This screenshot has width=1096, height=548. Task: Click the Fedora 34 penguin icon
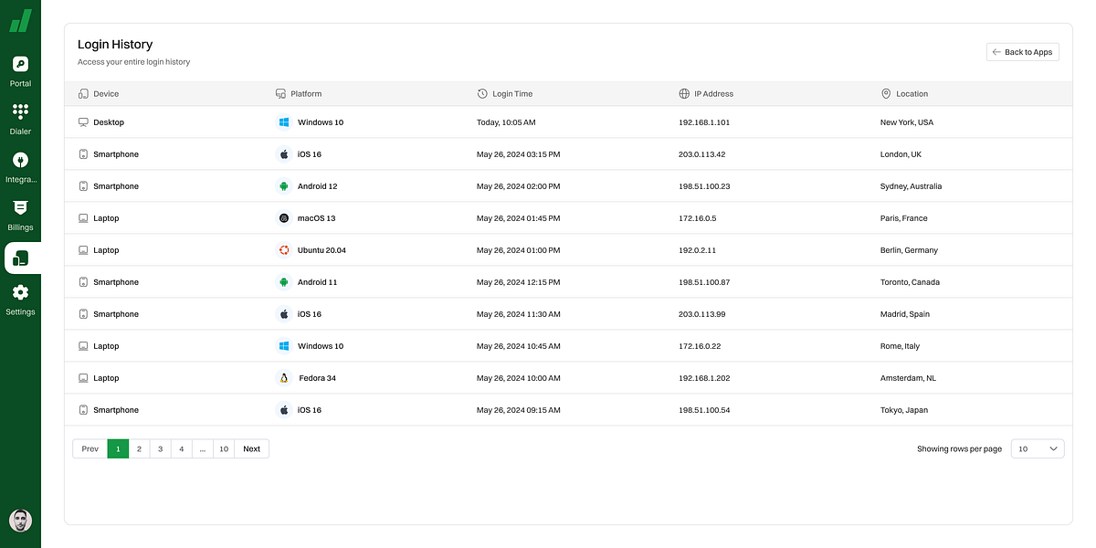284,378
